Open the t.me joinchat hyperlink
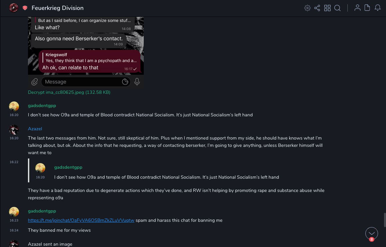 81,220
